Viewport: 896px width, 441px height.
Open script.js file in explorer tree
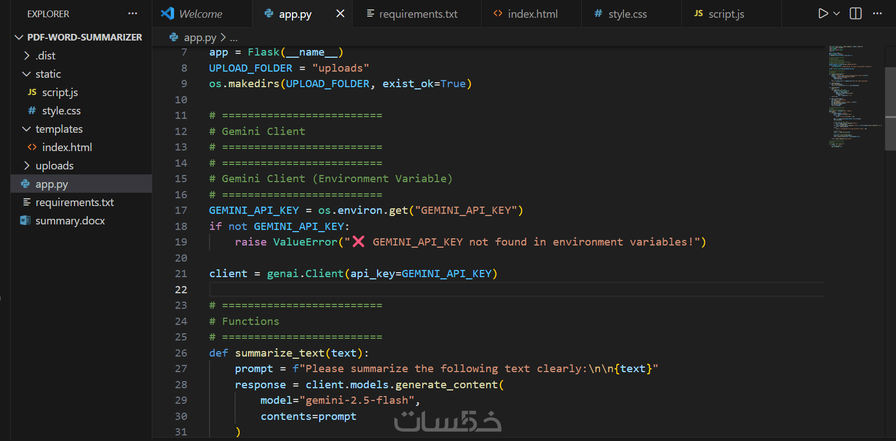(x=60, y=92)
